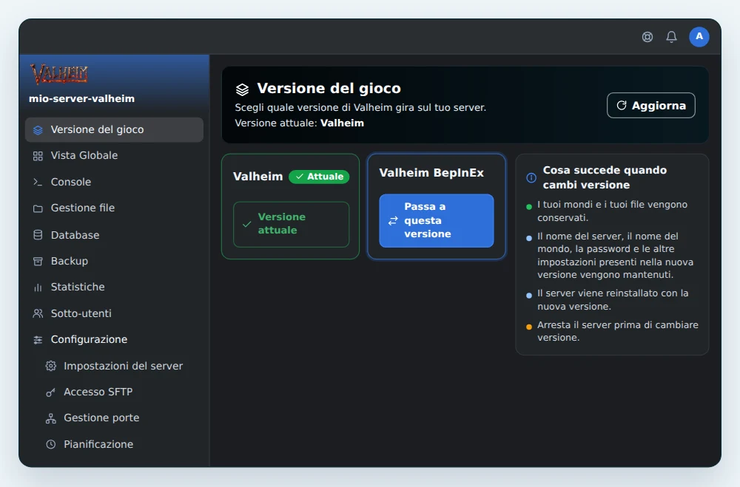Click the text Scegli quale versione di Valheim gira
Screen dimensions: 740x487
(360, 107)
